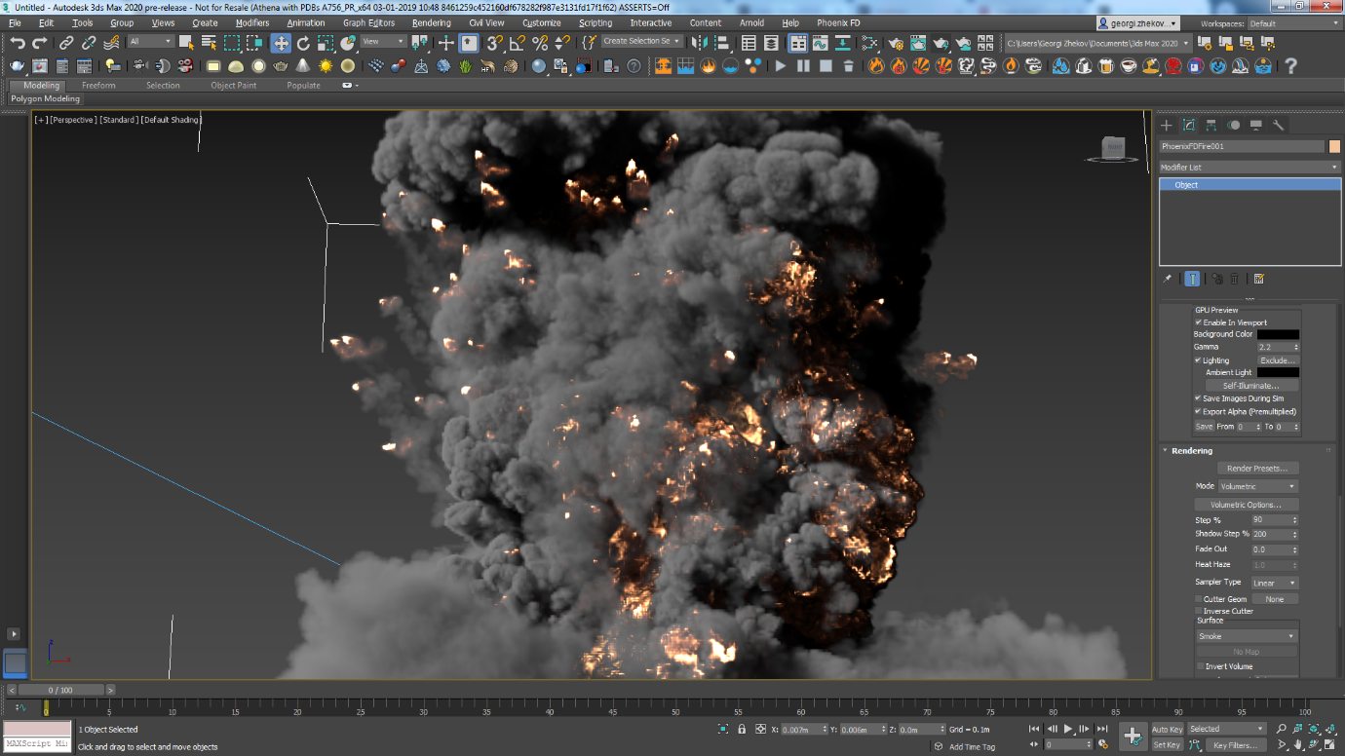The image size is (1345, 756).
Task: Open the Phoenix FD menu
Action: click(837, 22)
